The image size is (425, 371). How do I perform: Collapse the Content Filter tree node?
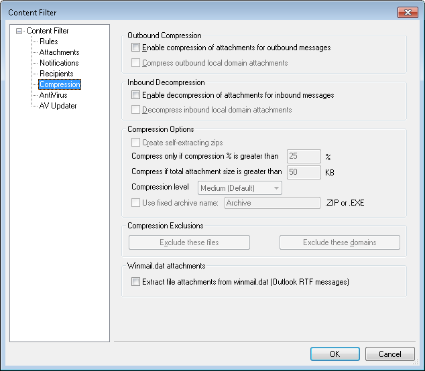(x=19, y=31)
